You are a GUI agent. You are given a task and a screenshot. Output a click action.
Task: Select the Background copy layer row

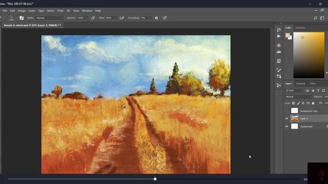pyautogui.click(x=305, y=111)
